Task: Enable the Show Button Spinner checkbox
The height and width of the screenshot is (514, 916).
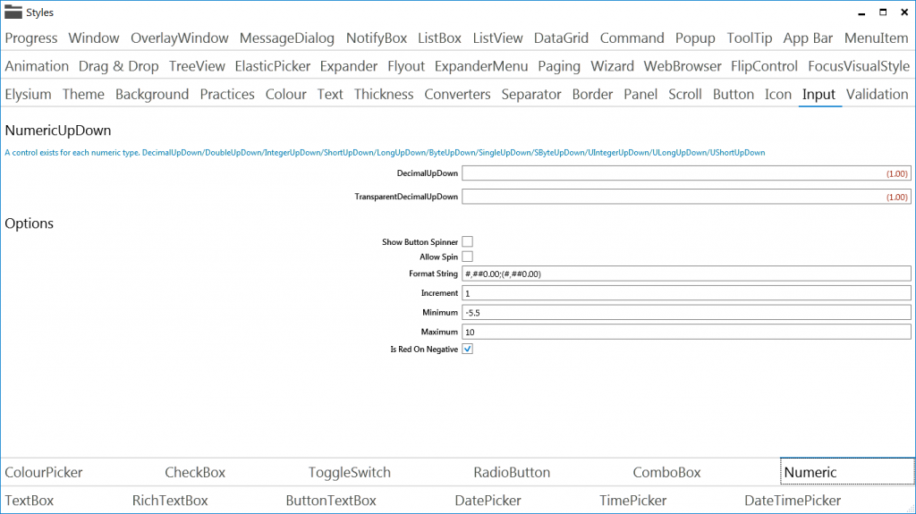Action: pos(467,242)
